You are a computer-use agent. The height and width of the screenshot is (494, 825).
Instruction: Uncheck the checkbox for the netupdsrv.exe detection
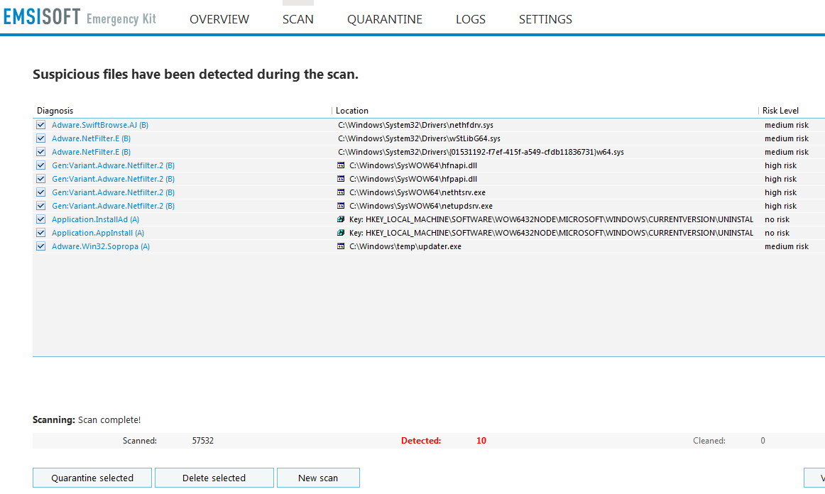click(40, 206)
